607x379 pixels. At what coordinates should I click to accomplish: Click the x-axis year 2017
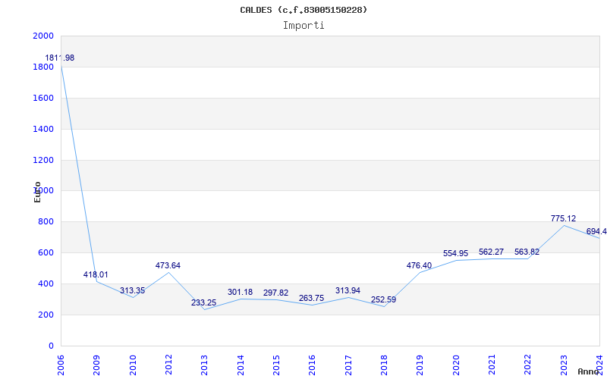[x=348, y=365]
